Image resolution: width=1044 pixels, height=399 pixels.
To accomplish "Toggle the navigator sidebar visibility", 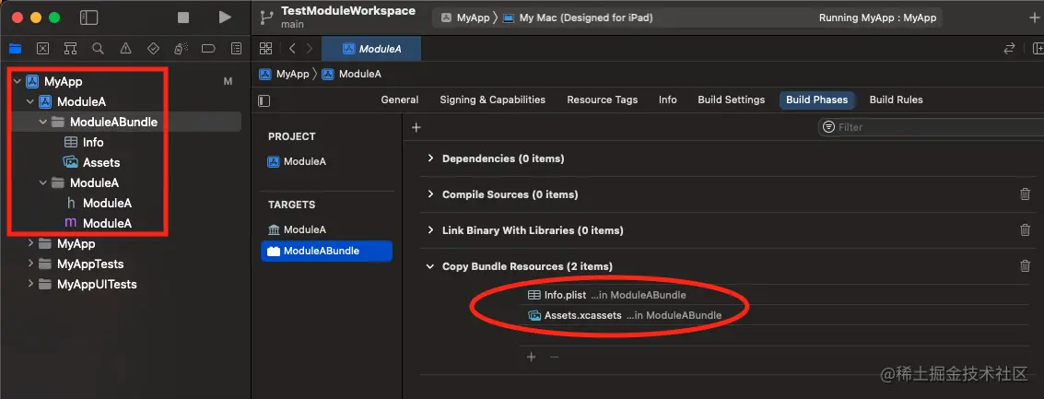I will pos(89,18).
